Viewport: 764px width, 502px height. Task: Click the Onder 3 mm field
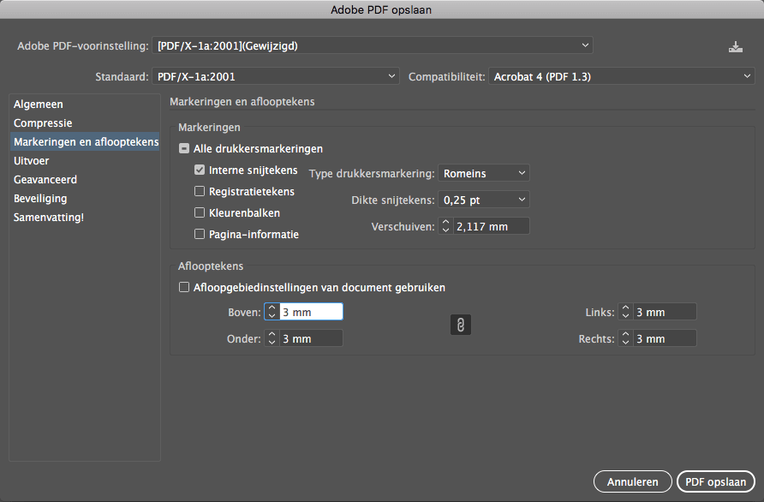(311, 338)
